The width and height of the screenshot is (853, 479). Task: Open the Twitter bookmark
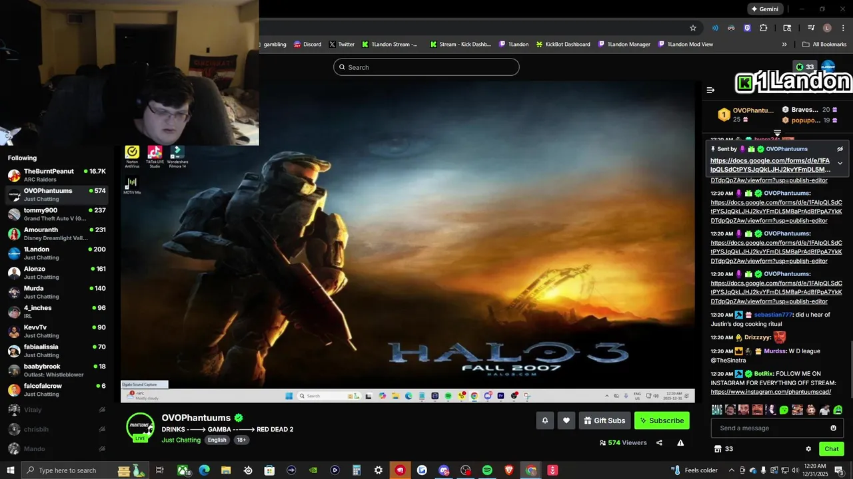[x=341, y=45]
